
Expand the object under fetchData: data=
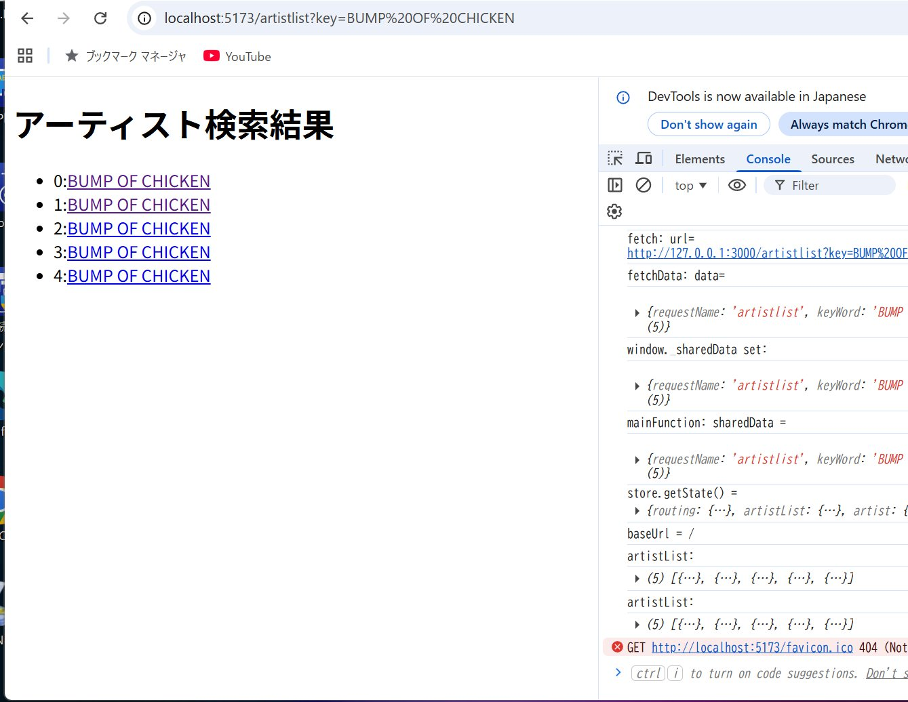pos(637,312)
